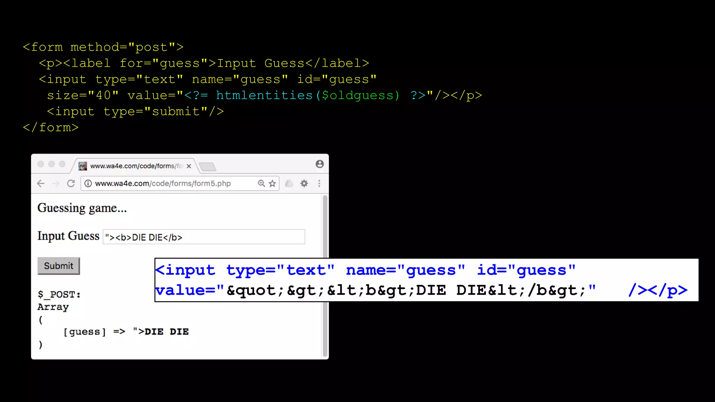Click the '<form method="post">' code line
This screenshot has width=715, height=402.
pyautogui.click(x=103, y=47)
